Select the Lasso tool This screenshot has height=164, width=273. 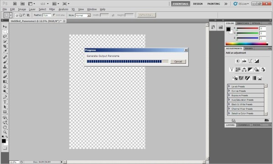click(5, 36)
